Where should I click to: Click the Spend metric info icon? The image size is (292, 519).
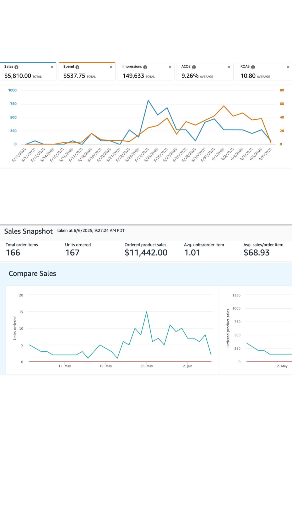point(77,67)
